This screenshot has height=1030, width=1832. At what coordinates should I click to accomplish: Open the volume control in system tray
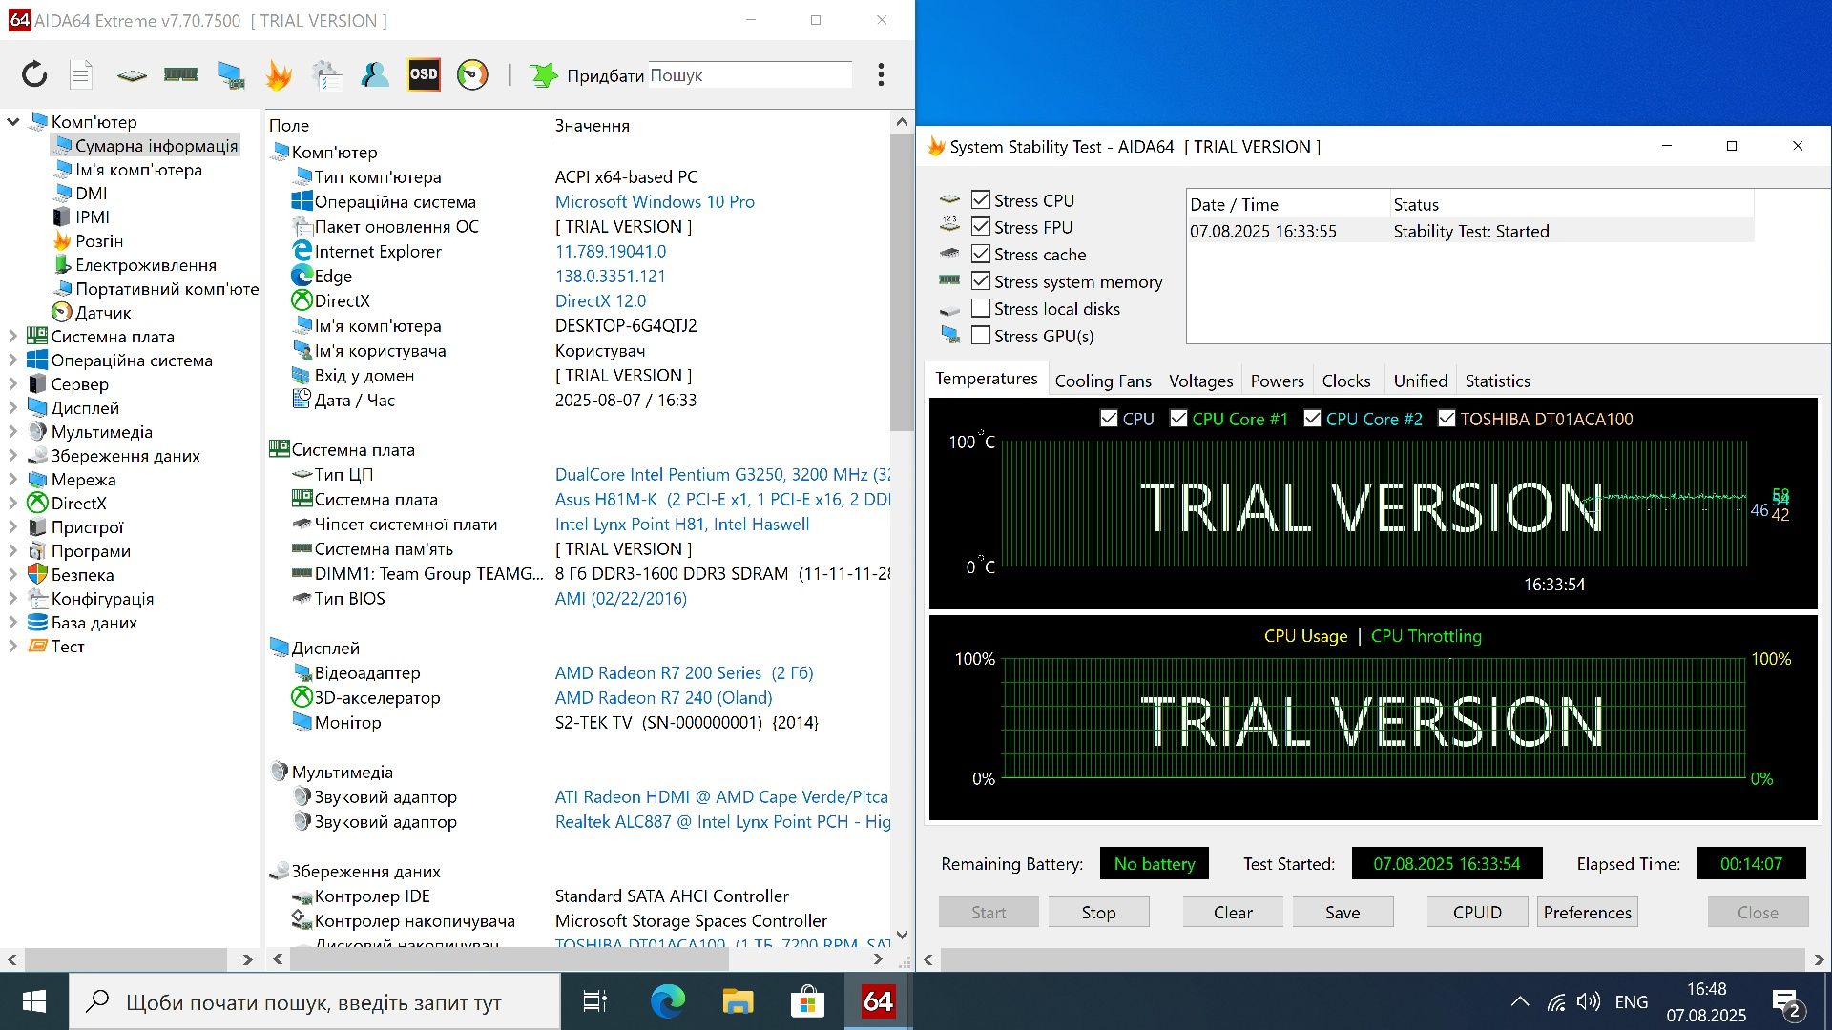(1588, 1001)
